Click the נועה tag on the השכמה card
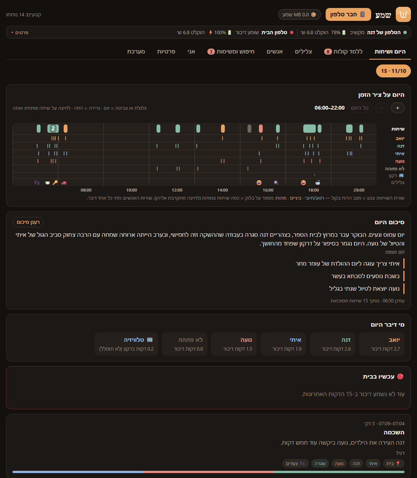The image size is (417, 478). click(x=339, y=463)
